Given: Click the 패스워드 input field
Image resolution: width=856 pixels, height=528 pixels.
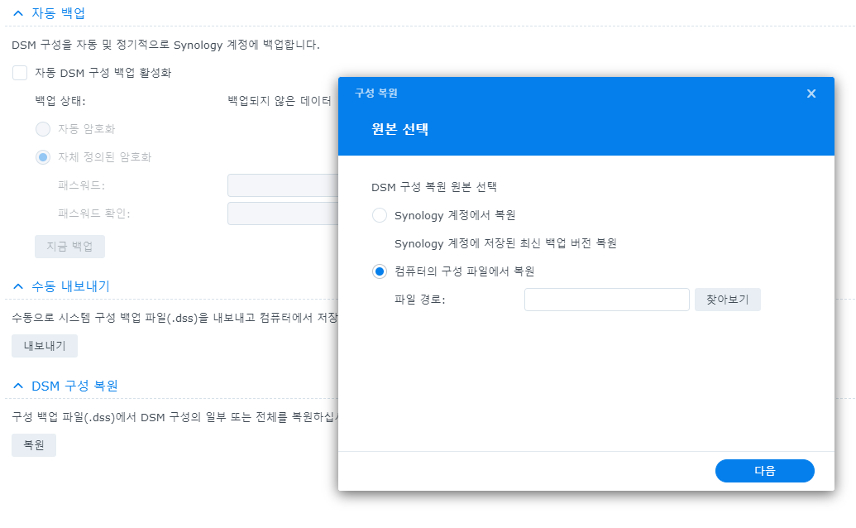Looking at the screenshot, I should point(283,185).
